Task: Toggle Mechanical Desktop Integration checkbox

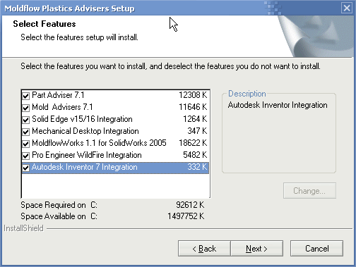Action: [25, 132]
